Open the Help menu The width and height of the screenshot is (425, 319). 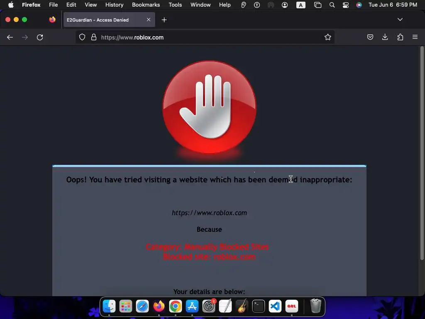coord(225,5)
